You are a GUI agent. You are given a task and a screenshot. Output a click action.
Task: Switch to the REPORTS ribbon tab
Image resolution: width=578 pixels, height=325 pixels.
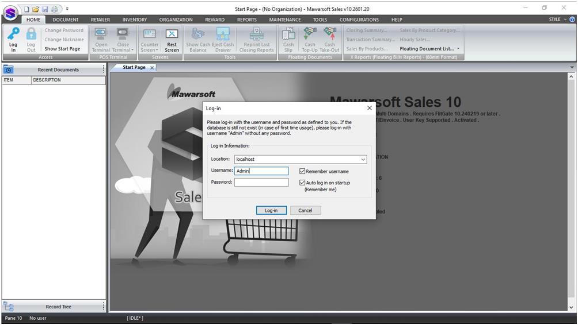[x=246, y=20]
